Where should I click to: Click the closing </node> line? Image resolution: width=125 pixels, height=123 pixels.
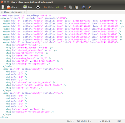[7, 66]
